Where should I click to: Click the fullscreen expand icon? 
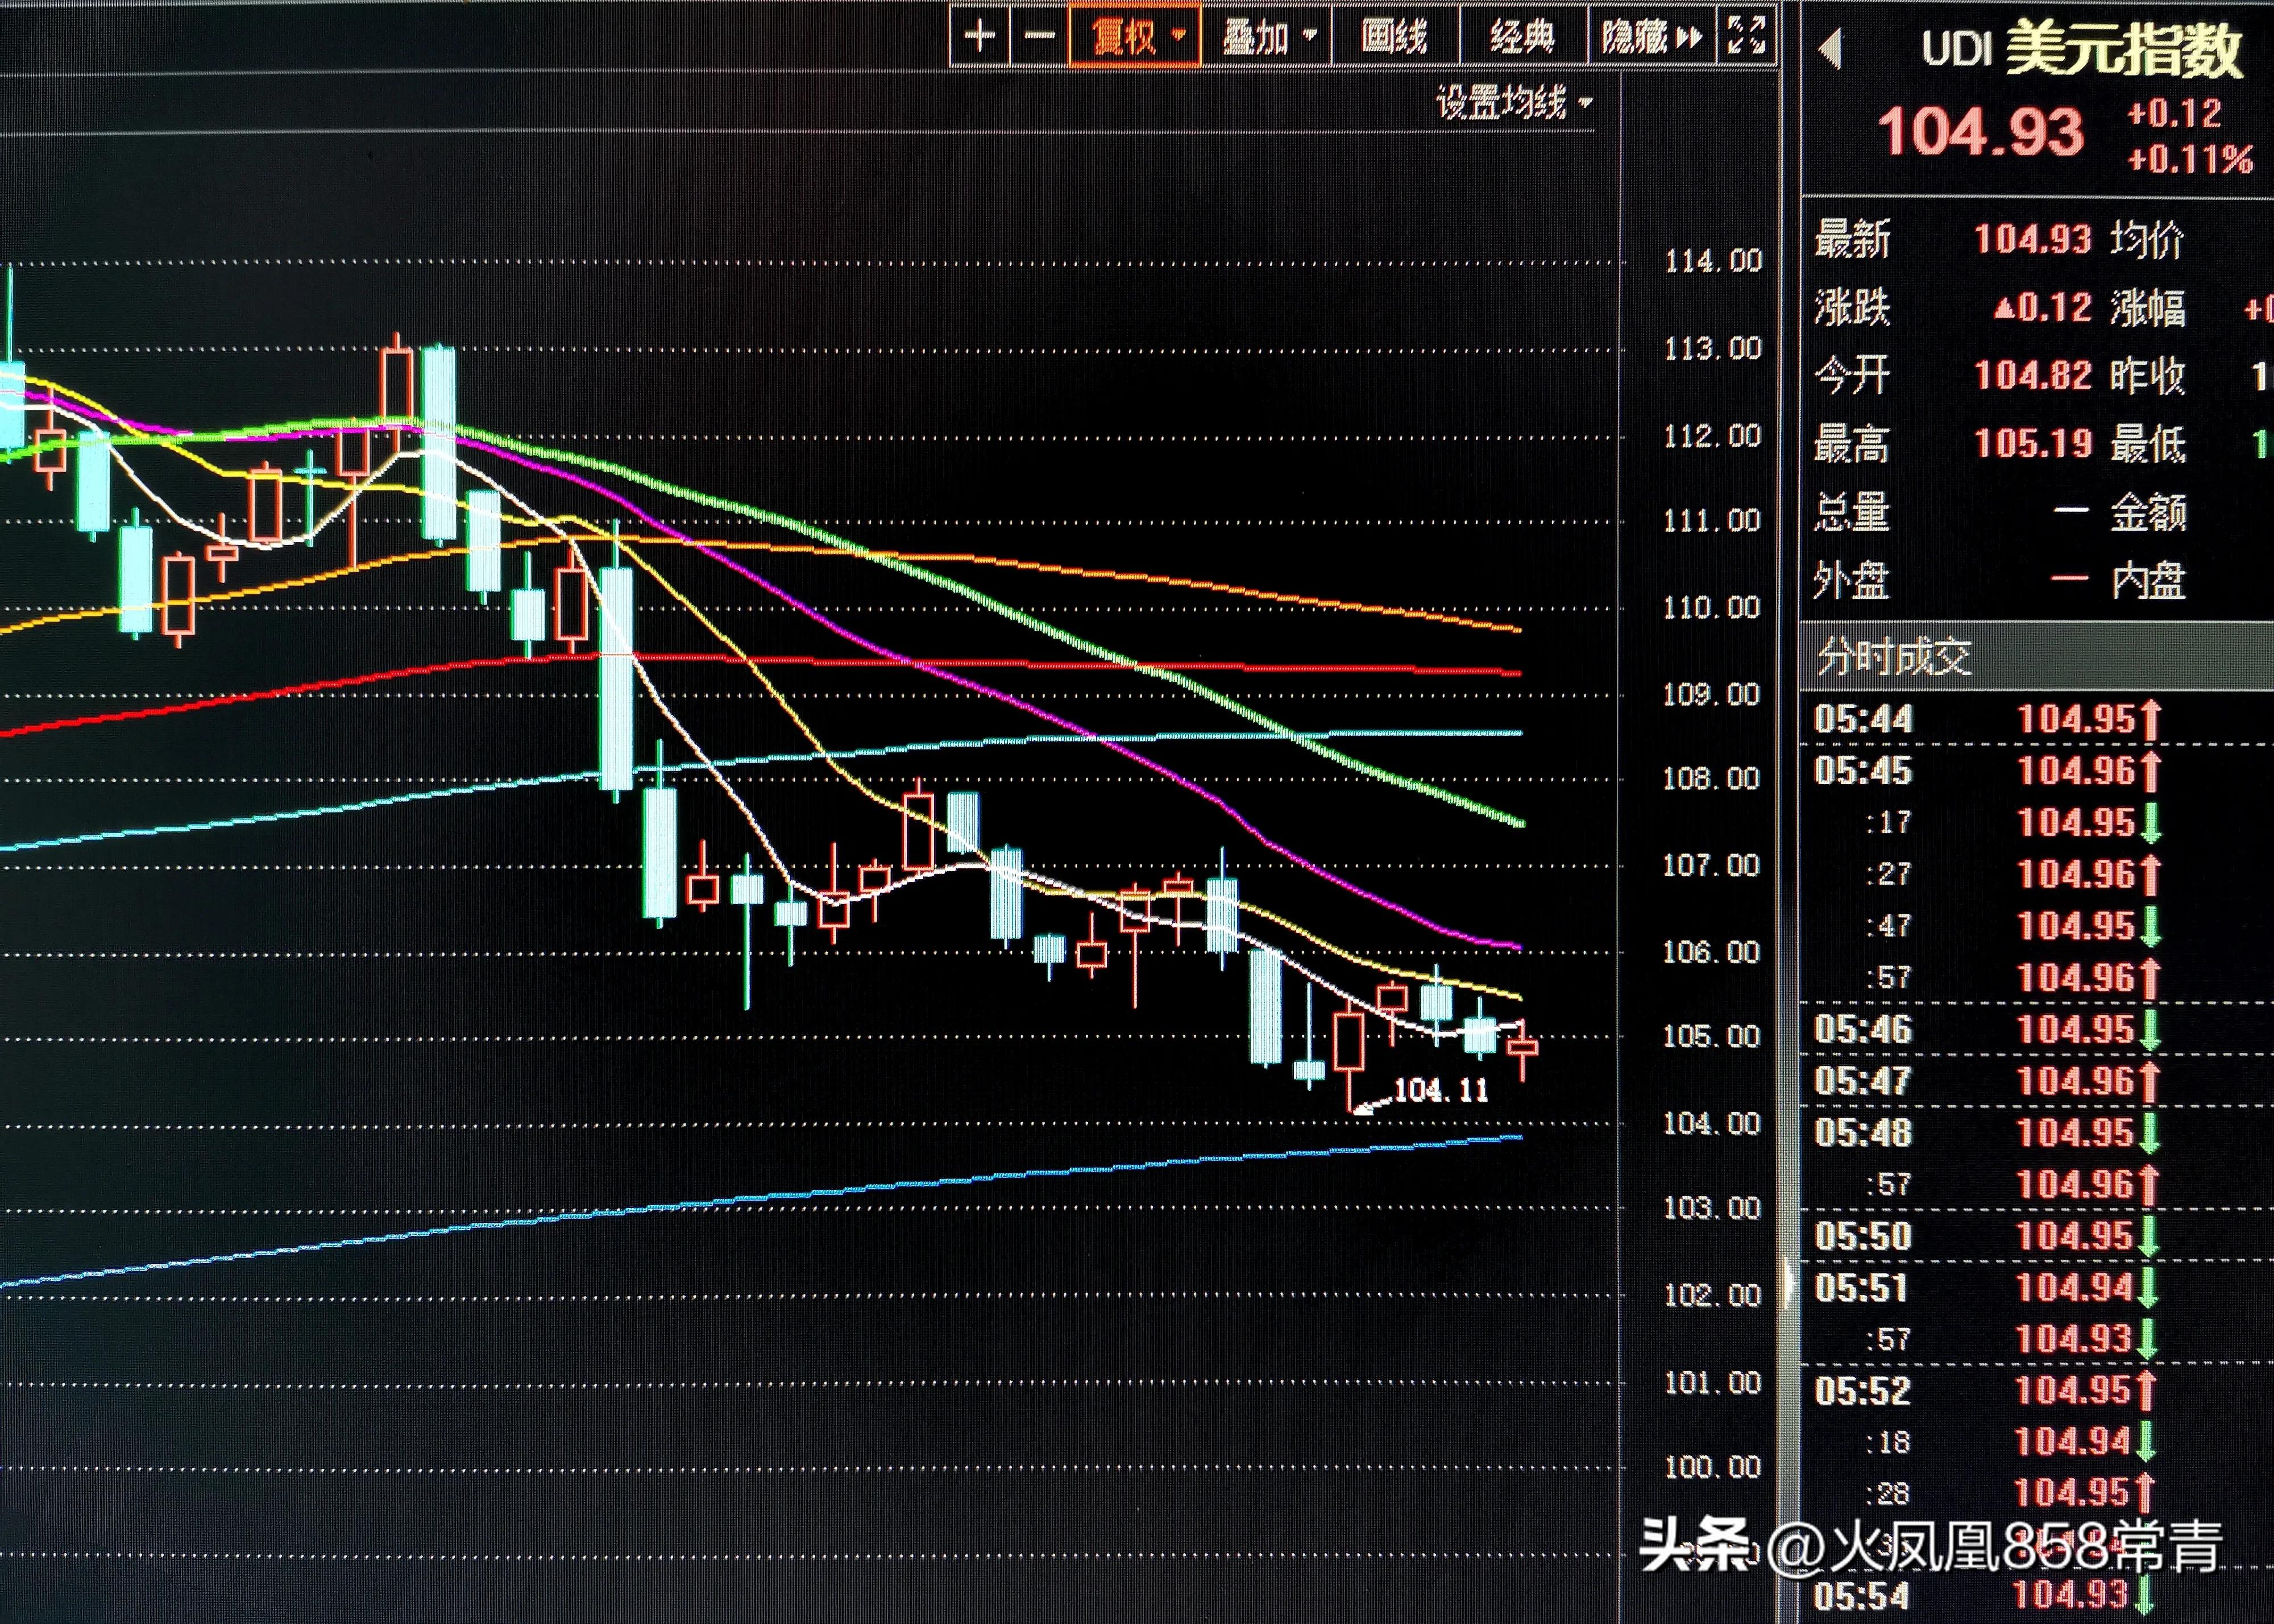(x=1746, y=37)
